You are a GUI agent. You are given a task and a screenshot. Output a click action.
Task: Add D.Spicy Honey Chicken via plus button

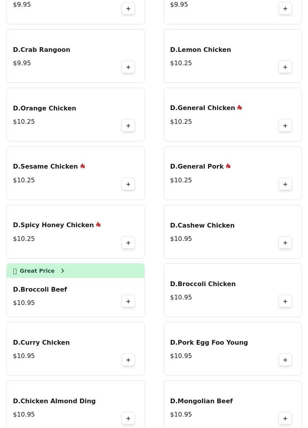[x=128, y=243]
